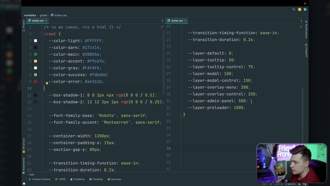Click box-shadow-2 gutter color swatch

click(36, 102)
